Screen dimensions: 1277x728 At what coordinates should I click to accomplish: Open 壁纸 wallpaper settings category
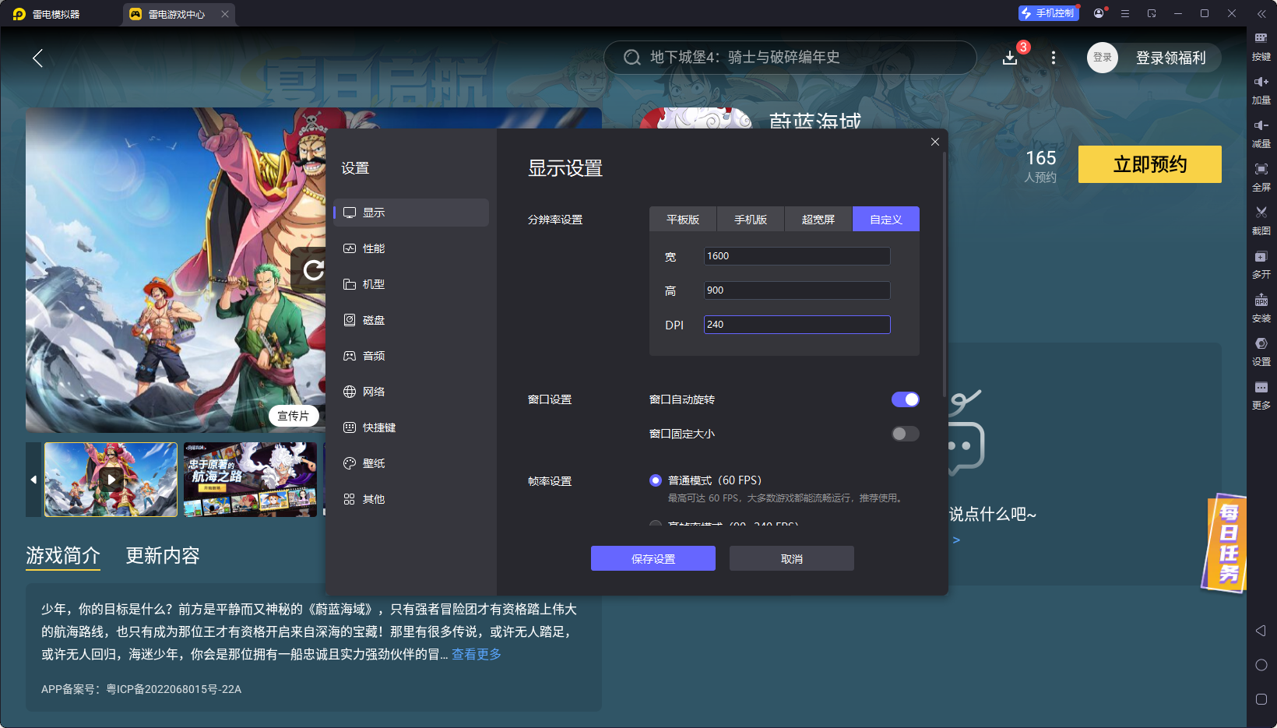click(x=411, y=463)
